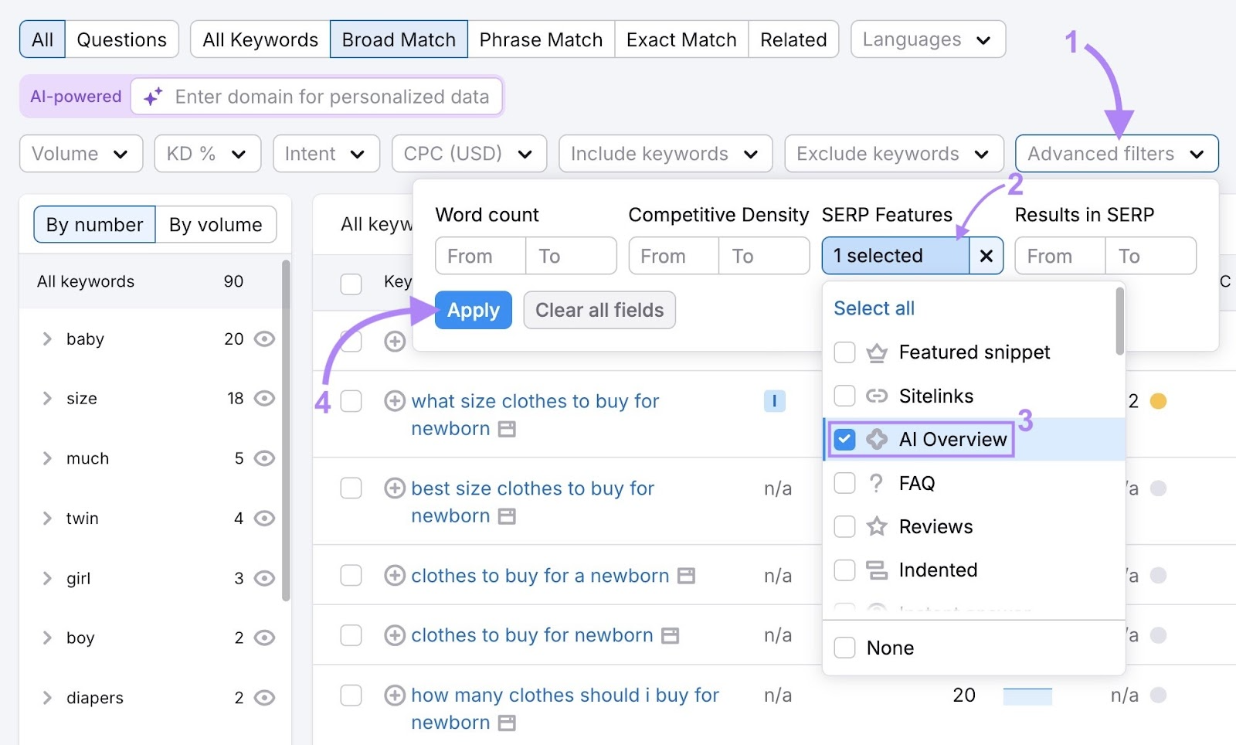Select the By volume tab
Image resolution: width=1236 pixels, height=745 pixels.
pyautogui.click(x=216, y=224)
